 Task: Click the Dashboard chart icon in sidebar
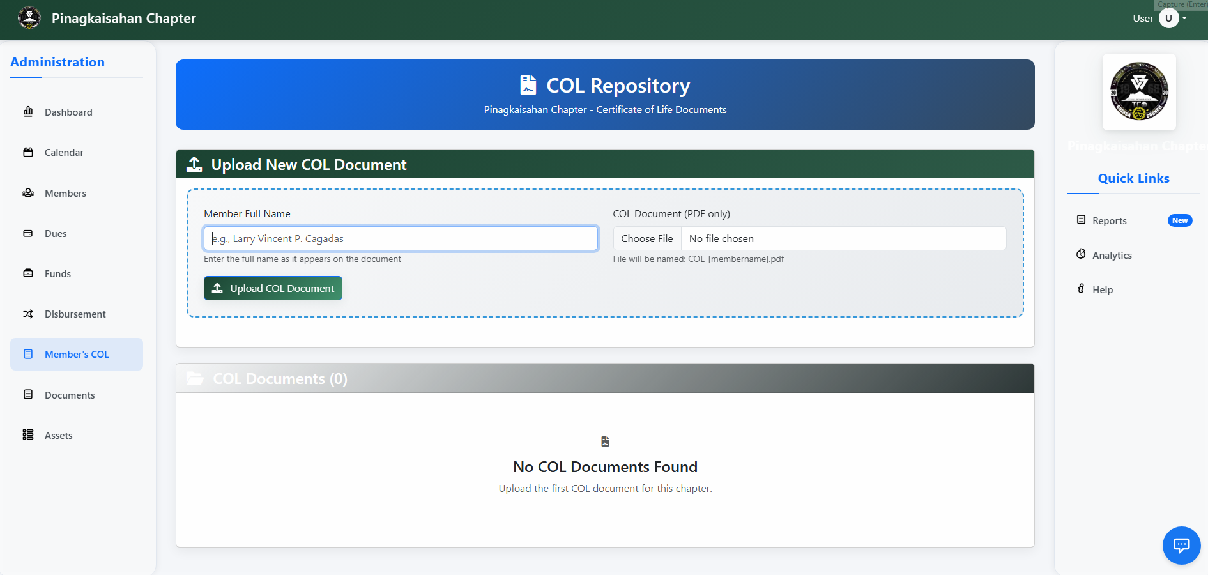pyautogui.click(x=28, y=112)
